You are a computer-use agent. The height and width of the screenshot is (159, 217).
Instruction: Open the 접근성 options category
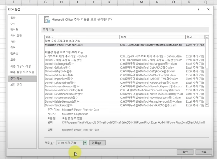(x=14, y=53)
